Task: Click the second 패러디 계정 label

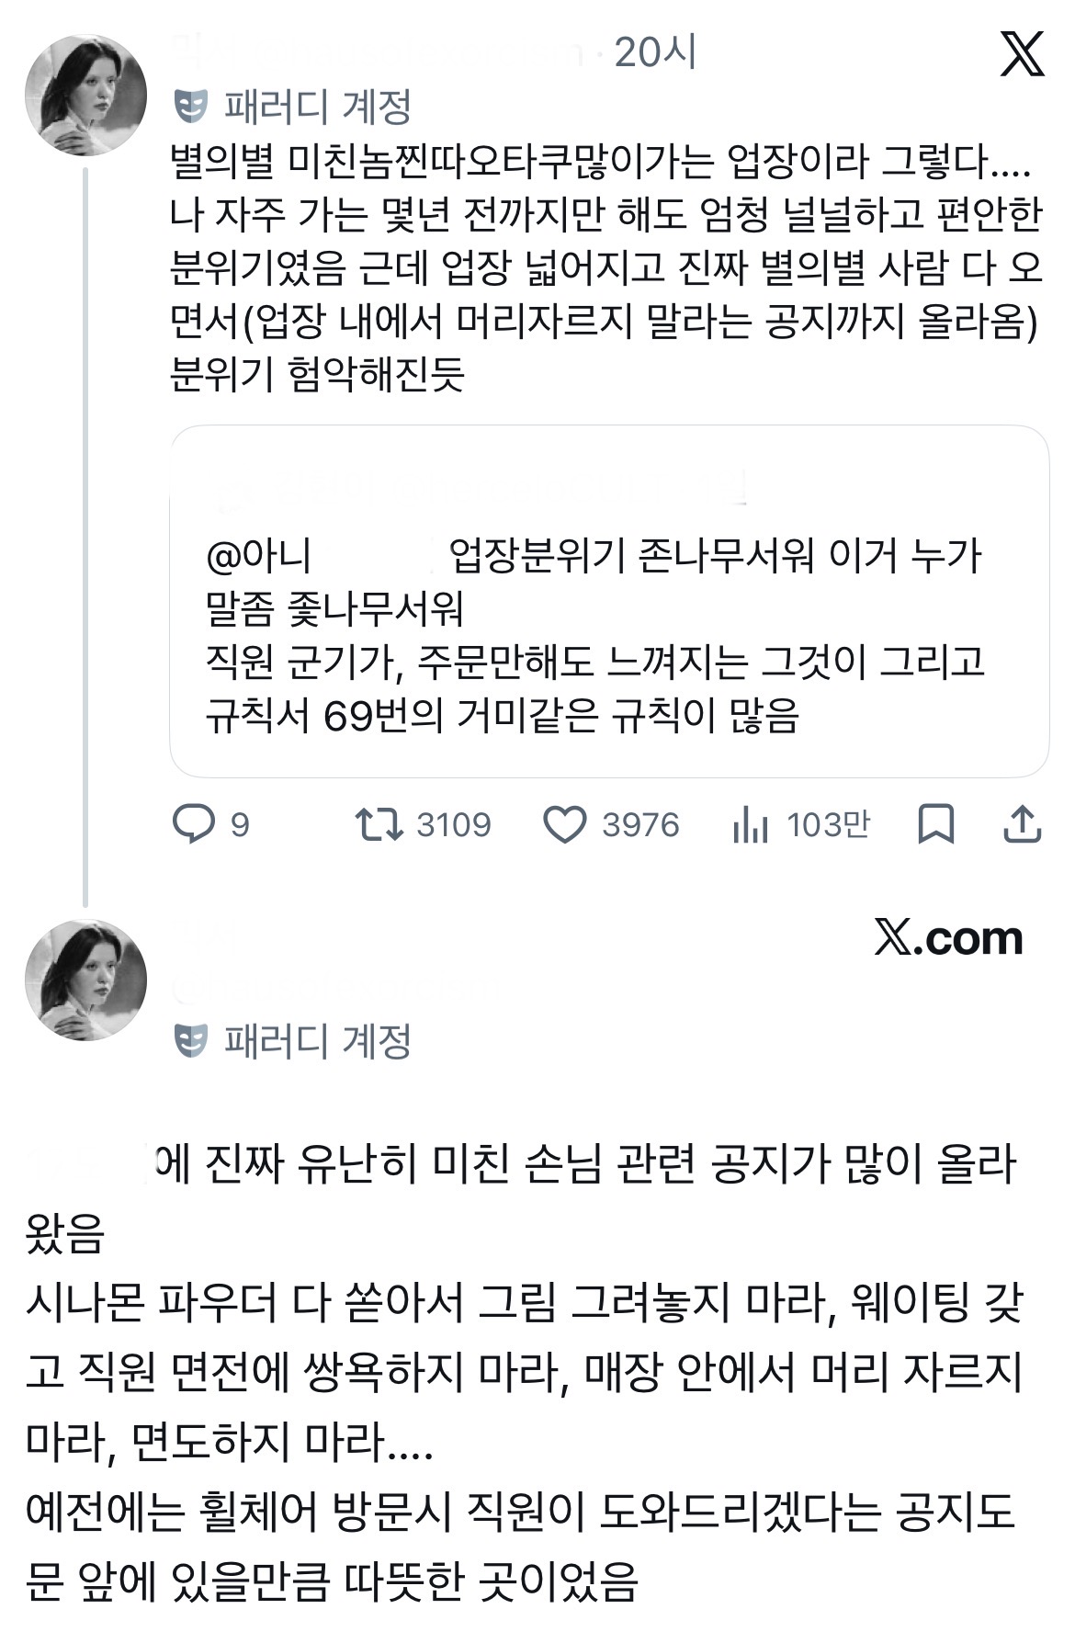Action: pyautogui.click(x=317, y=1040)
